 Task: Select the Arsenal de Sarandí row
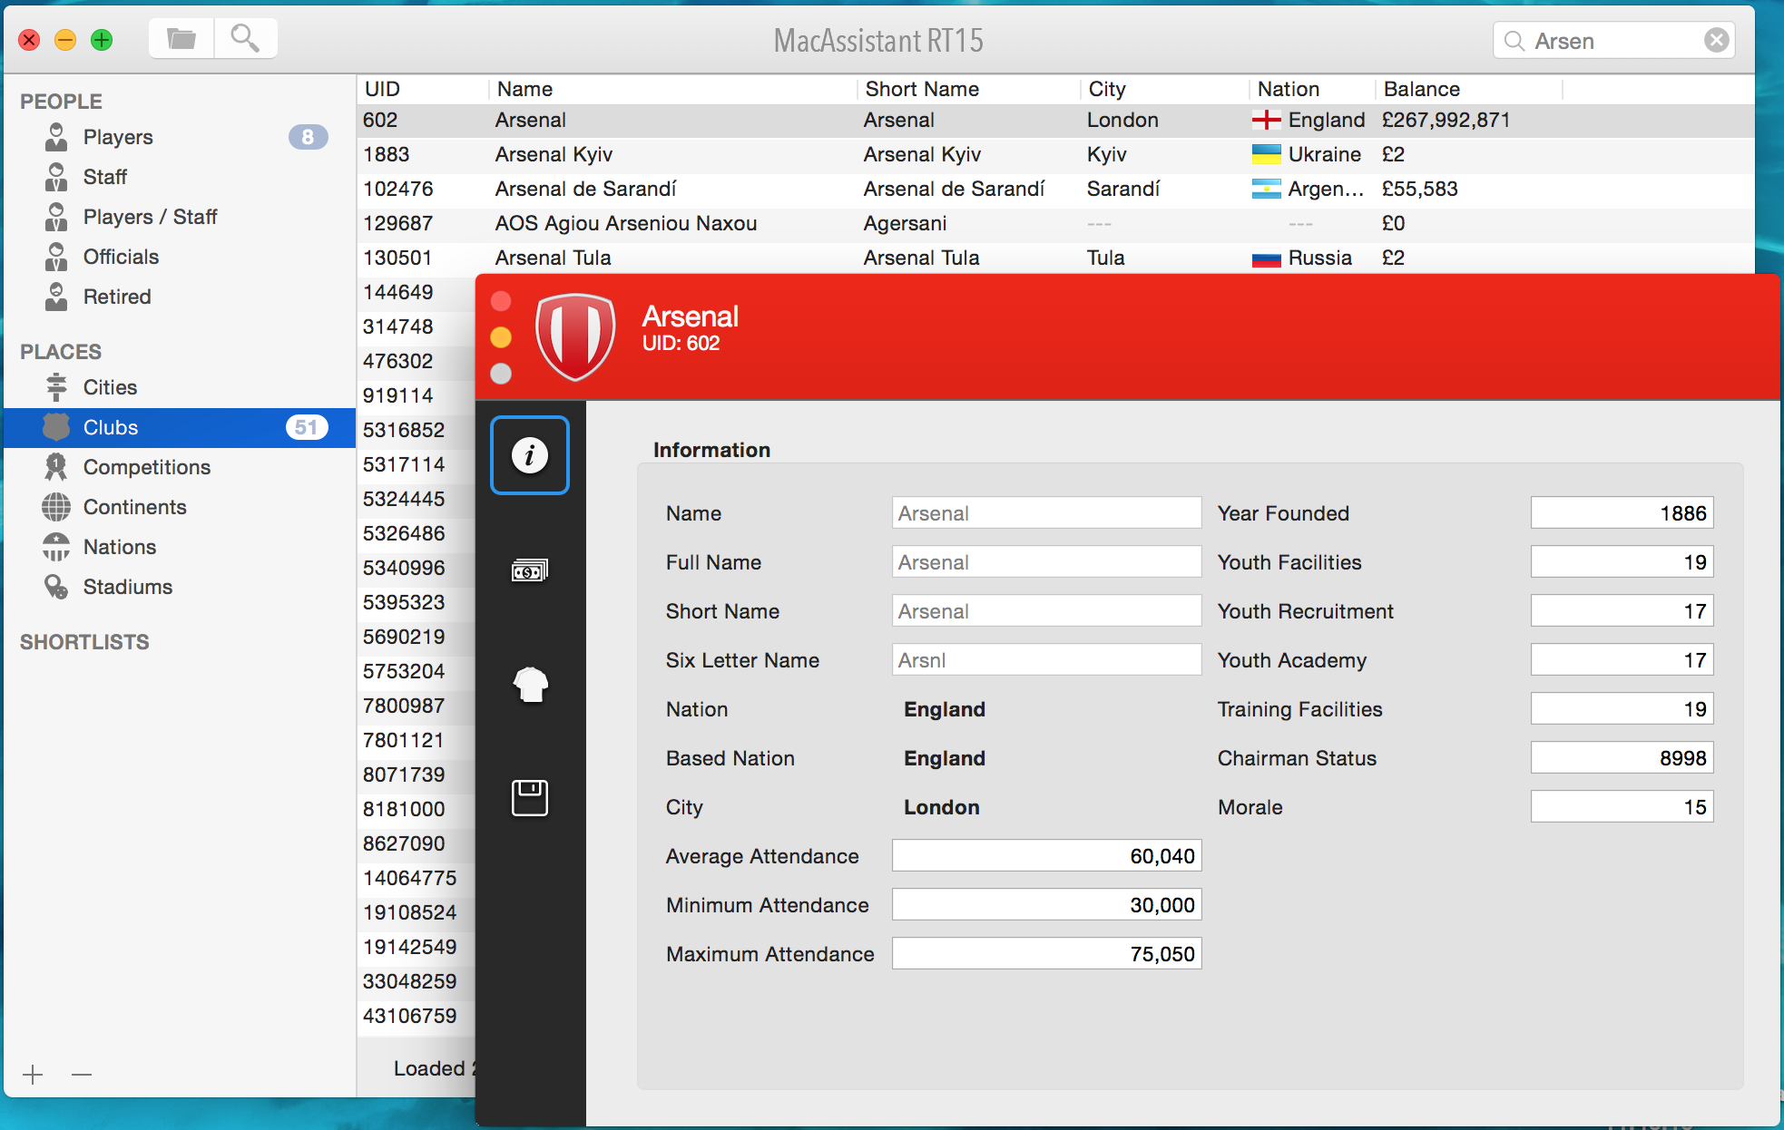click(1055, 189)
